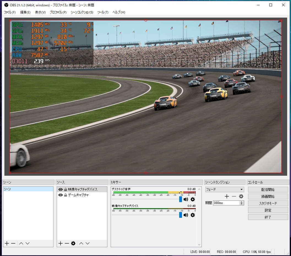Screen dimensions: 291x256
Task: Exit OBS with 終了 button
Action: point(268,217)
